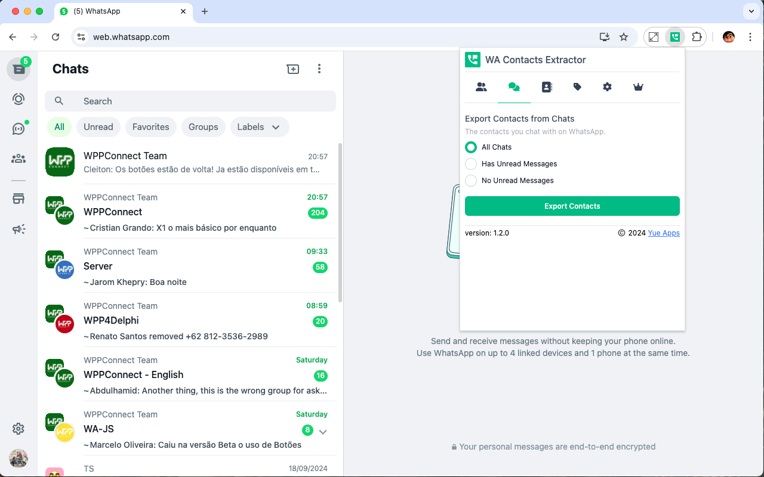Open the Server group chat
Viewport: 764px width, 477px height.
[190, 266]
